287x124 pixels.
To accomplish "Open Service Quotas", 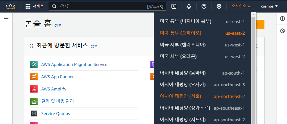I will (x=55, y=114).
